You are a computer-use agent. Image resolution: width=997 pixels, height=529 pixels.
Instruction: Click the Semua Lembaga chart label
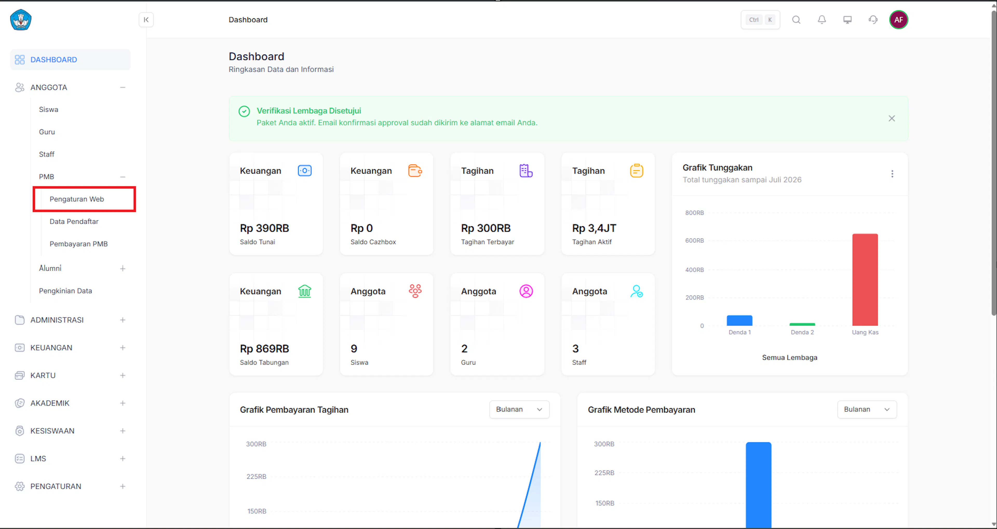click(790, 358)
